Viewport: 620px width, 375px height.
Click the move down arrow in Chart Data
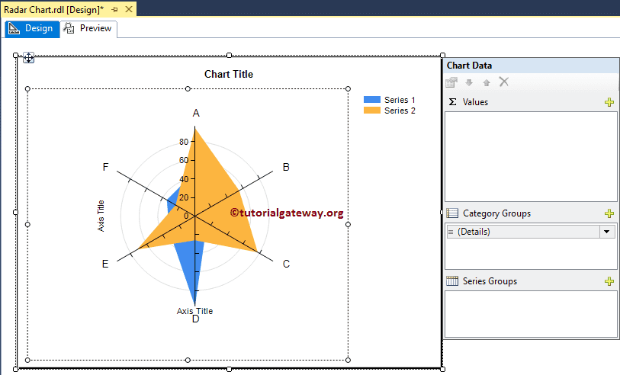click(469, 82)
